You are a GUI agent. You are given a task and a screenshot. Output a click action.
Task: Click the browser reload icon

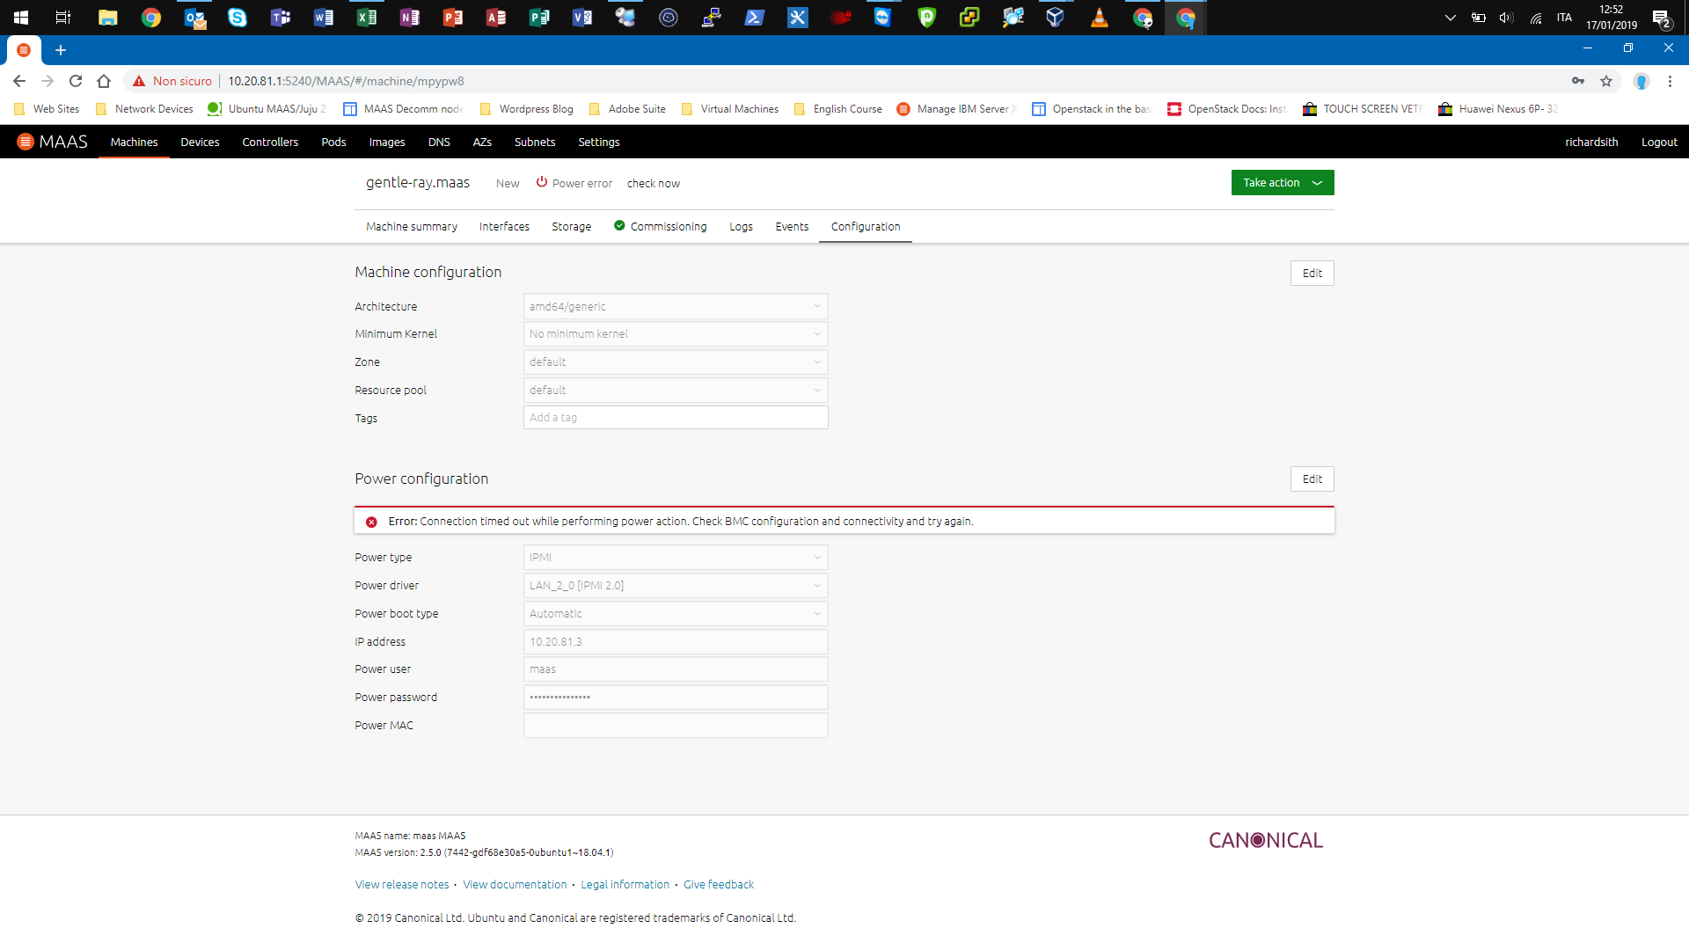[x=76, y=81]
